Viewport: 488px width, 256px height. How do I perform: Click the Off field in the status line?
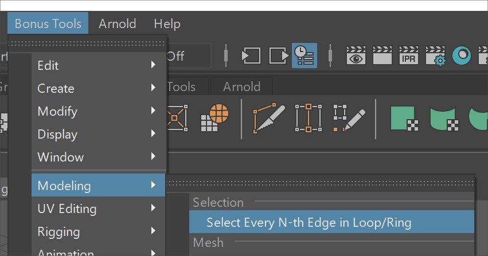pyautogui.click(x=189, y=56)
